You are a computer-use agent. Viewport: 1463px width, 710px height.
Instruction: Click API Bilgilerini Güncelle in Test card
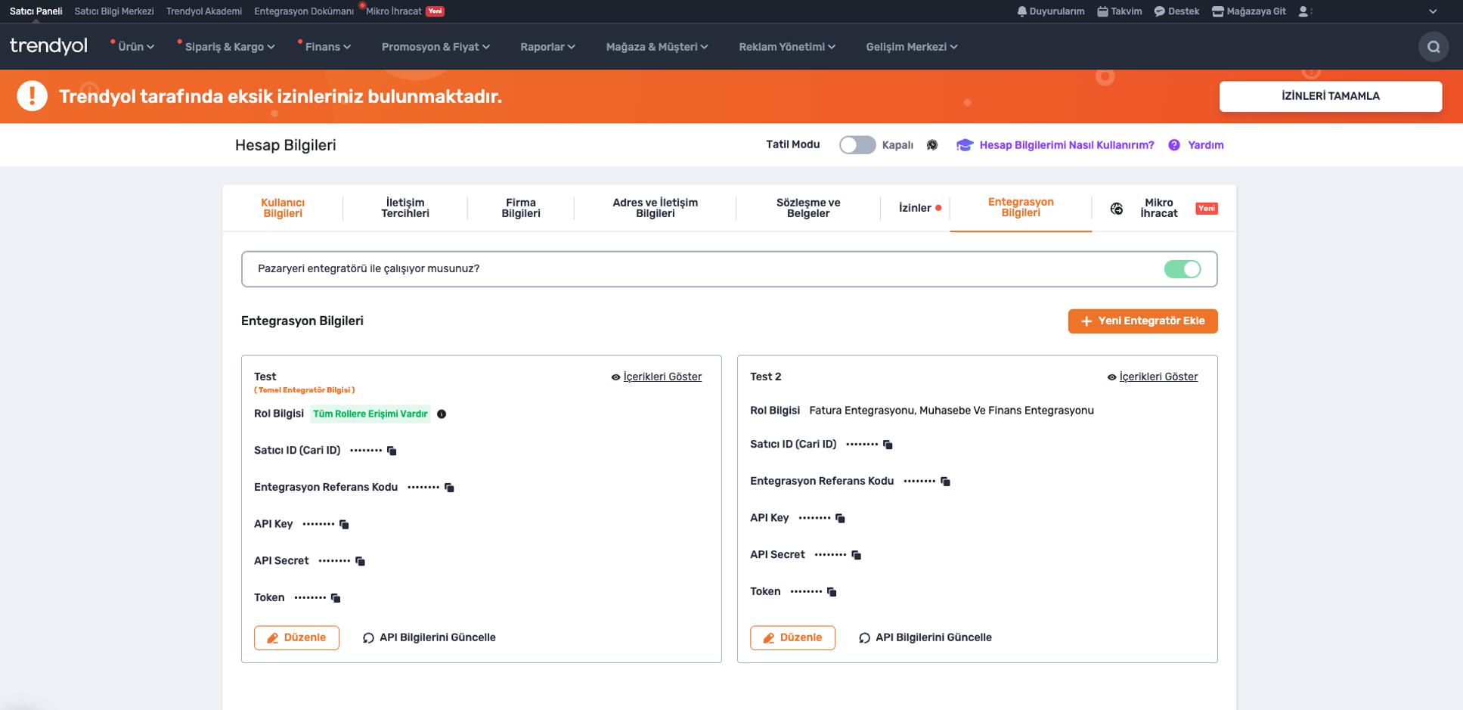[x=429, y=637]
